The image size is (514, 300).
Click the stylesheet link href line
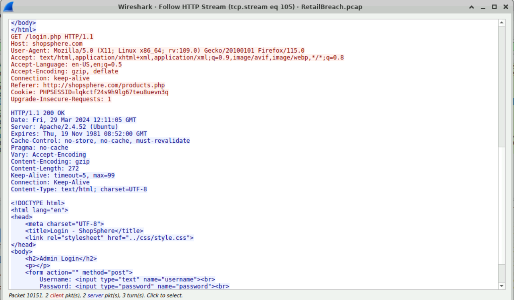click(x=109, y=238)
